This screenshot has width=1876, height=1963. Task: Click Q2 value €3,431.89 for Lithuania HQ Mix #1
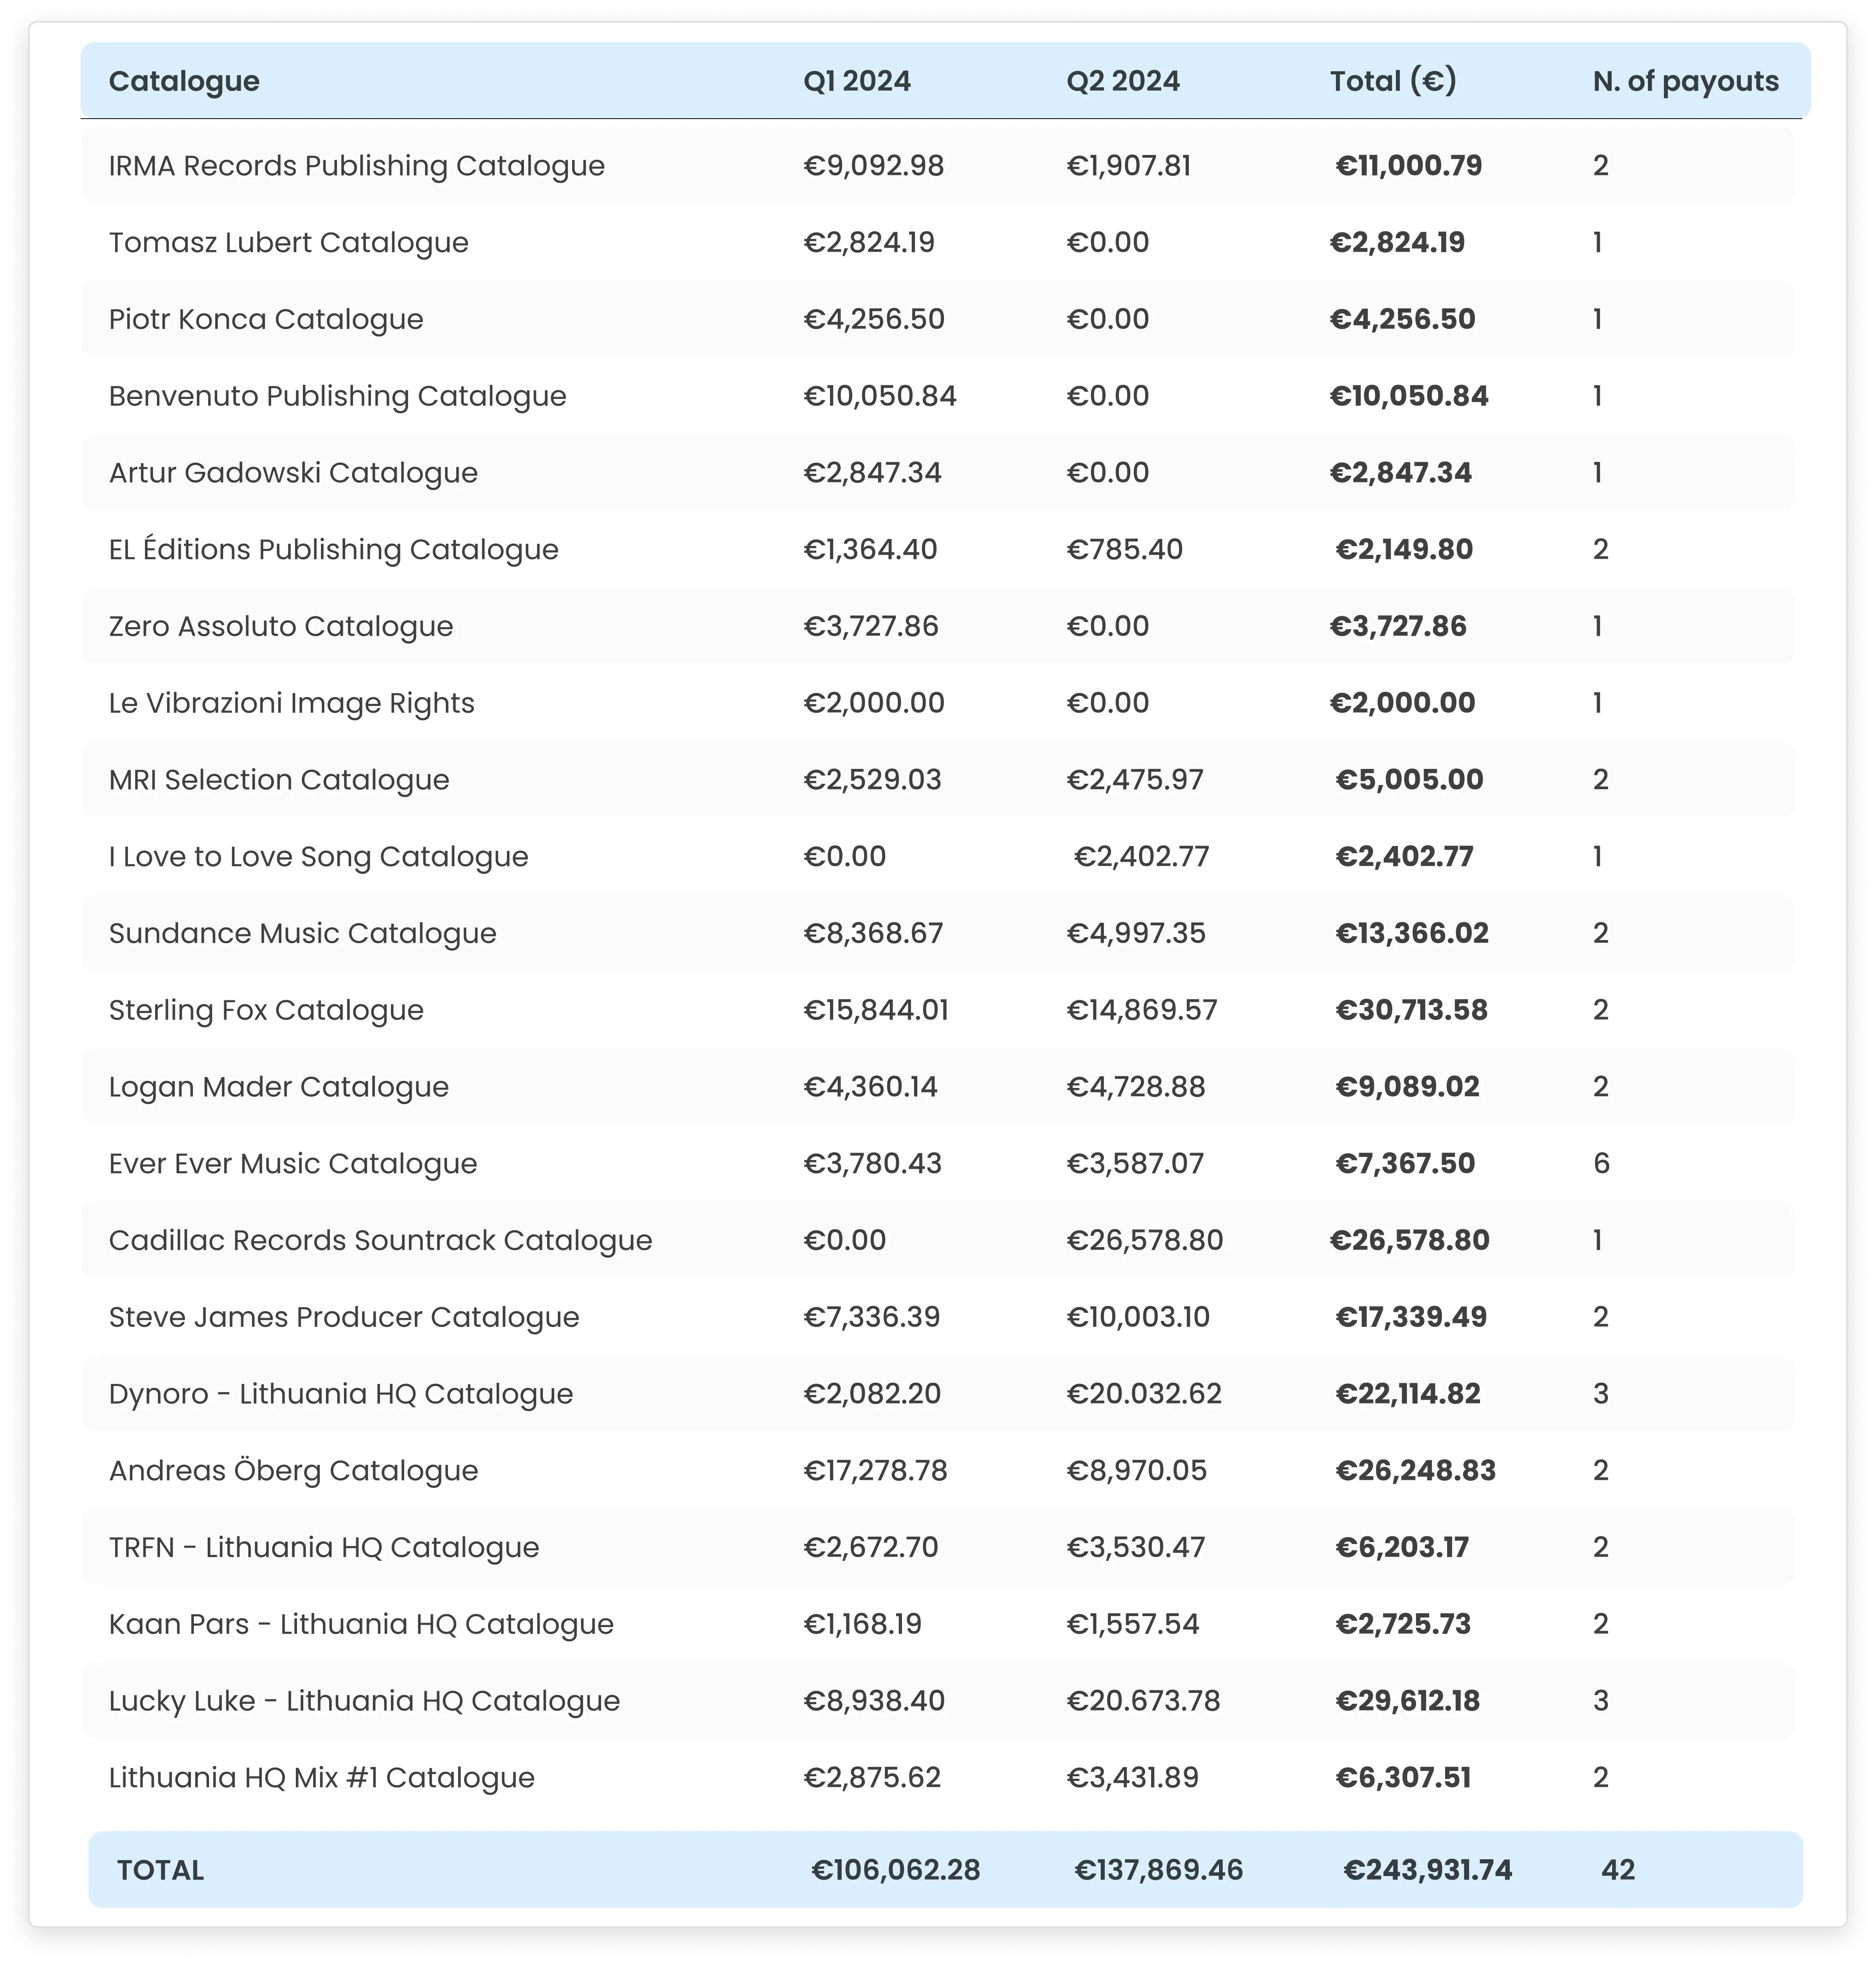tap(1133, 1778)
